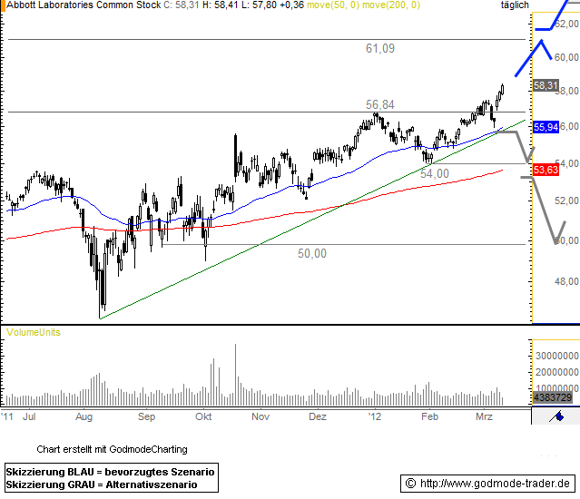Screen dimensions: 580x499
Task: Click the 50,00 support level label
Action: (x=312, y=253)
